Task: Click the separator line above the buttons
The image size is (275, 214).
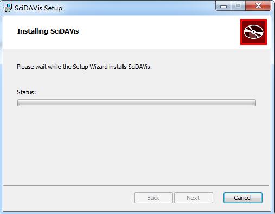Action: pos(136,185)
